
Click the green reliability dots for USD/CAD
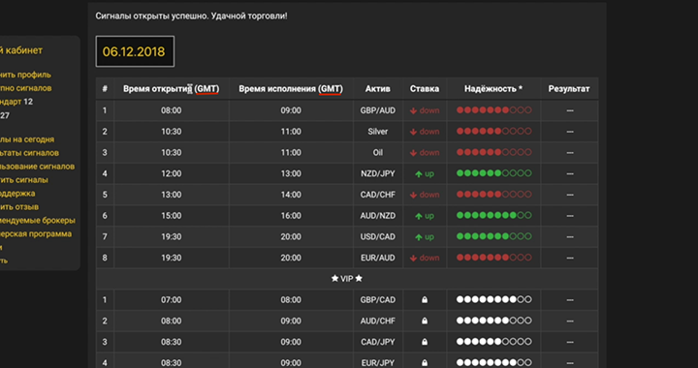tap(494, 236)
